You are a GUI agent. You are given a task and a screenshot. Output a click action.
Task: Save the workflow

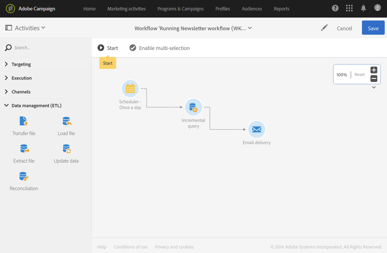(x=373, y=28)
